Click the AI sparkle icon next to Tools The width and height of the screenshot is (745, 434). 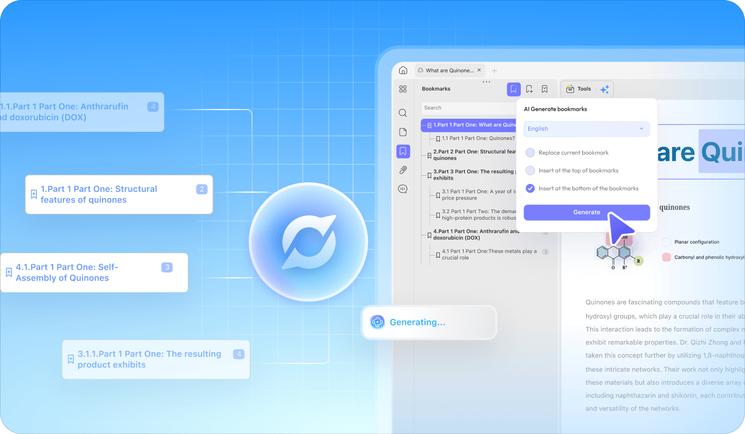tap(604, 89)
